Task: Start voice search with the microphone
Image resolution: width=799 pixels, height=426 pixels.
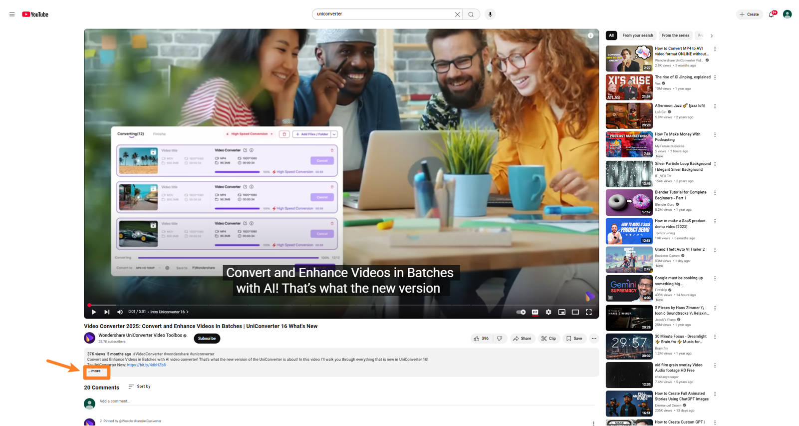Action: pyautogui.click(x=490, y=14)
